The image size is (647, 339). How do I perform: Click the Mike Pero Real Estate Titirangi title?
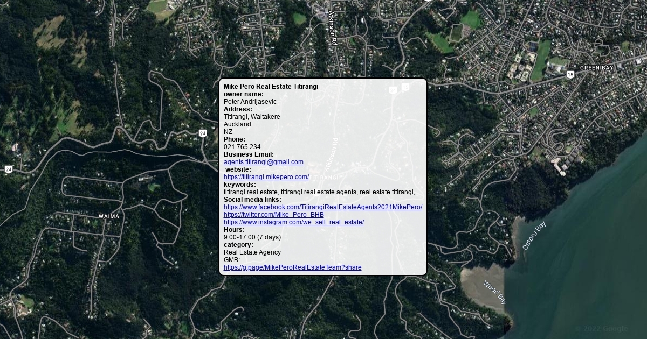tap(271, 87)
